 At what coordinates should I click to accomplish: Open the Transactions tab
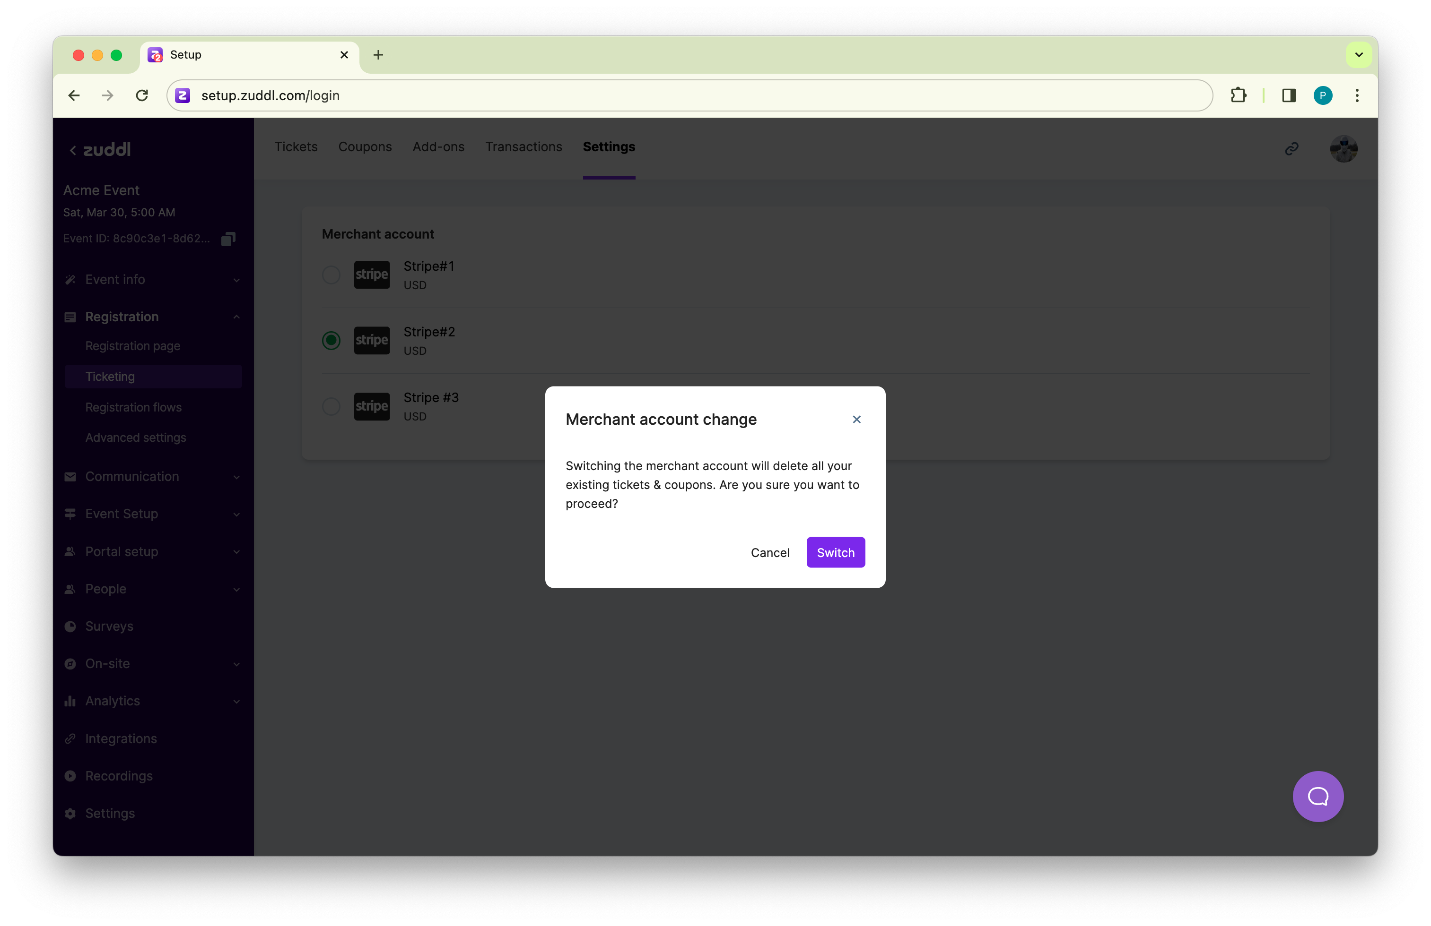coord(523,146)
